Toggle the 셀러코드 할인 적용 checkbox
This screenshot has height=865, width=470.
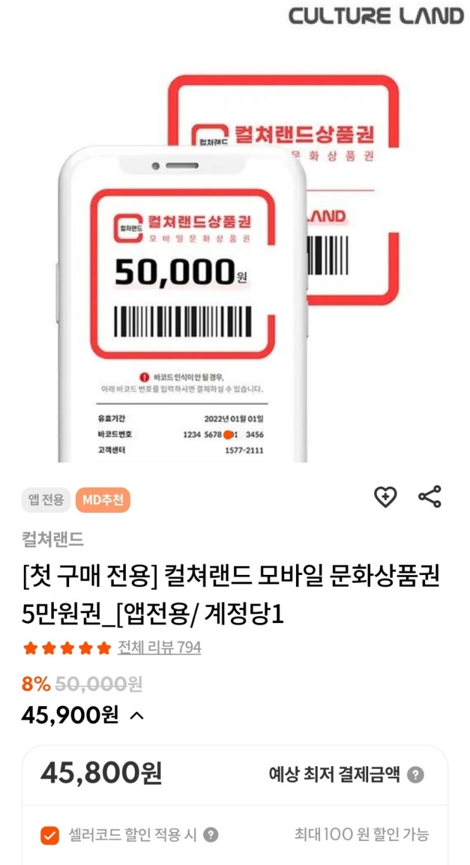pyautogui.click(x=49, y=835)
